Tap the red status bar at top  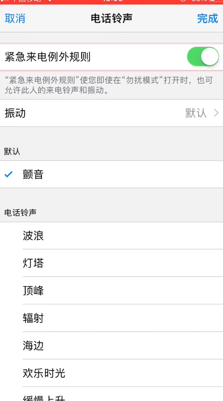click(111, 2)
